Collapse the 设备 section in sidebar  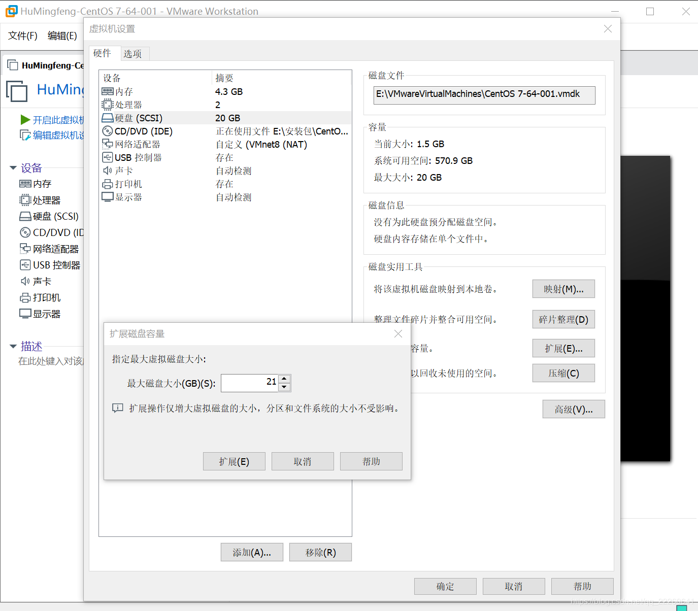(13, 167)
